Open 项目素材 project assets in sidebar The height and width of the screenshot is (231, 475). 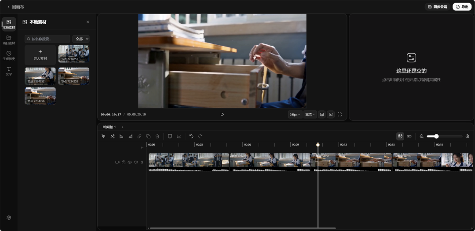click(x=9, y=40)
